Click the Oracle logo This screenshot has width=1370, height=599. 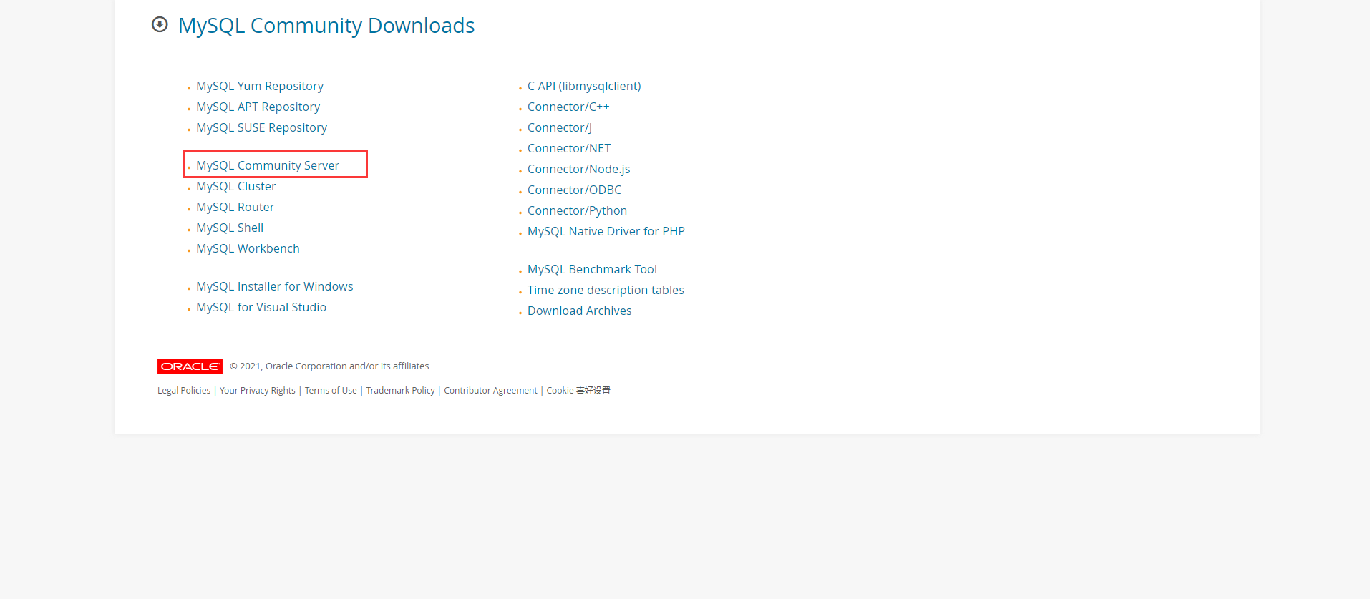point(190,366)
